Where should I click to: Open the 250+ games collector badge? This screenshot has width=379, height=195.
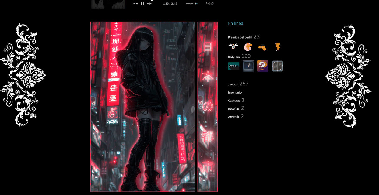click(x=233, y=66)
